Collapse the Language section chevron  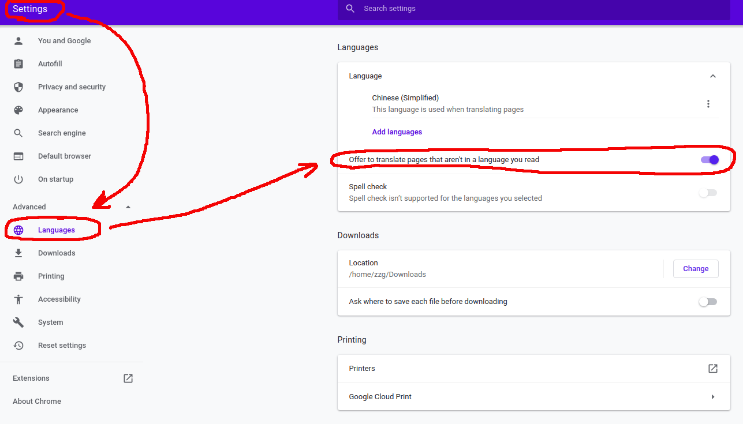[x=712, y=76]
